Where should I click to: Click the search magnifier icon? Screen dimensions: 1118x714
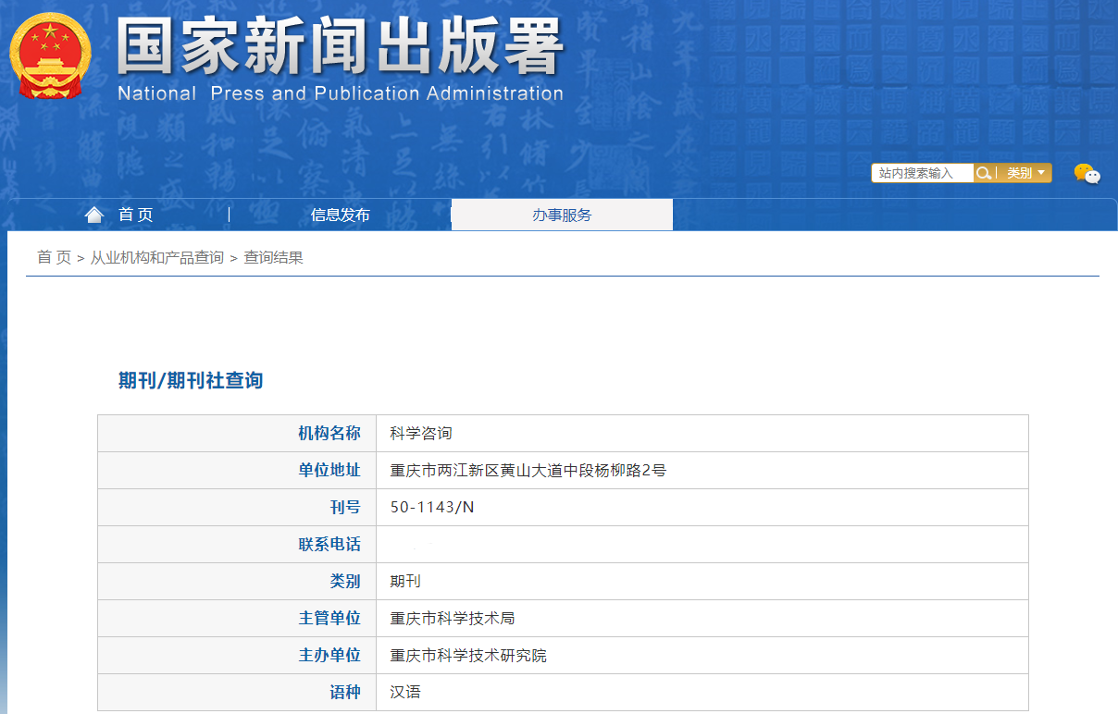click(x=984, y=173)
